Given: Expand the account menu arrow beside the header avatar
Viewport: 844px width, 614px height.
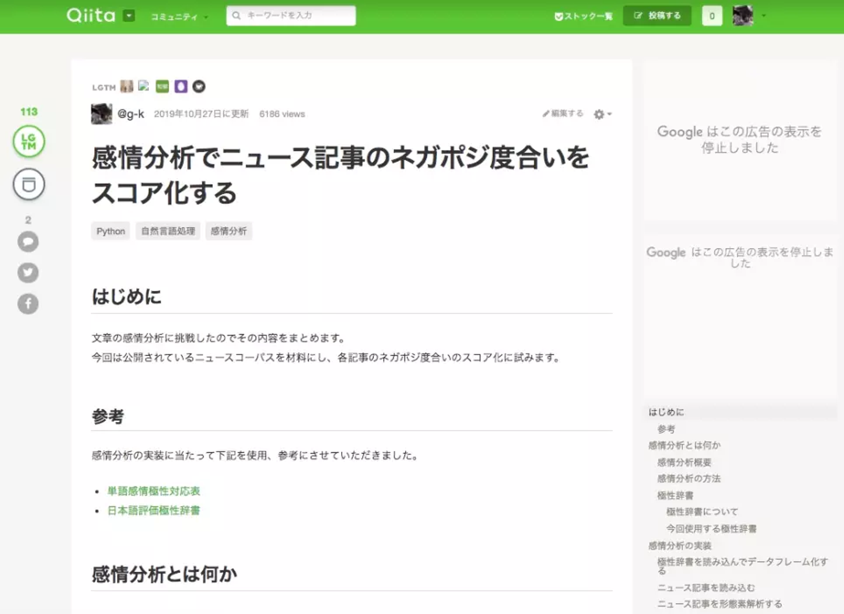Looking at the screenshot, I should [x=764, y=16].
